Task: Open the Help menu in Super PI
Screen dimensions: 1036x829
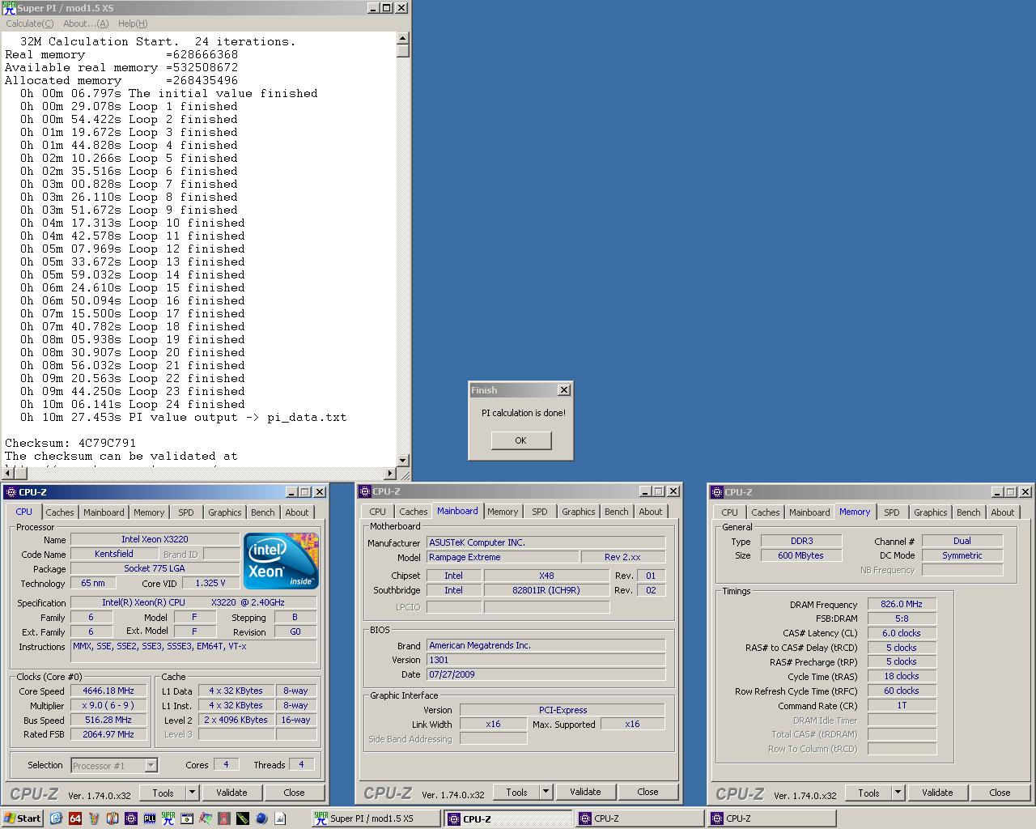Action: (133, 23)
